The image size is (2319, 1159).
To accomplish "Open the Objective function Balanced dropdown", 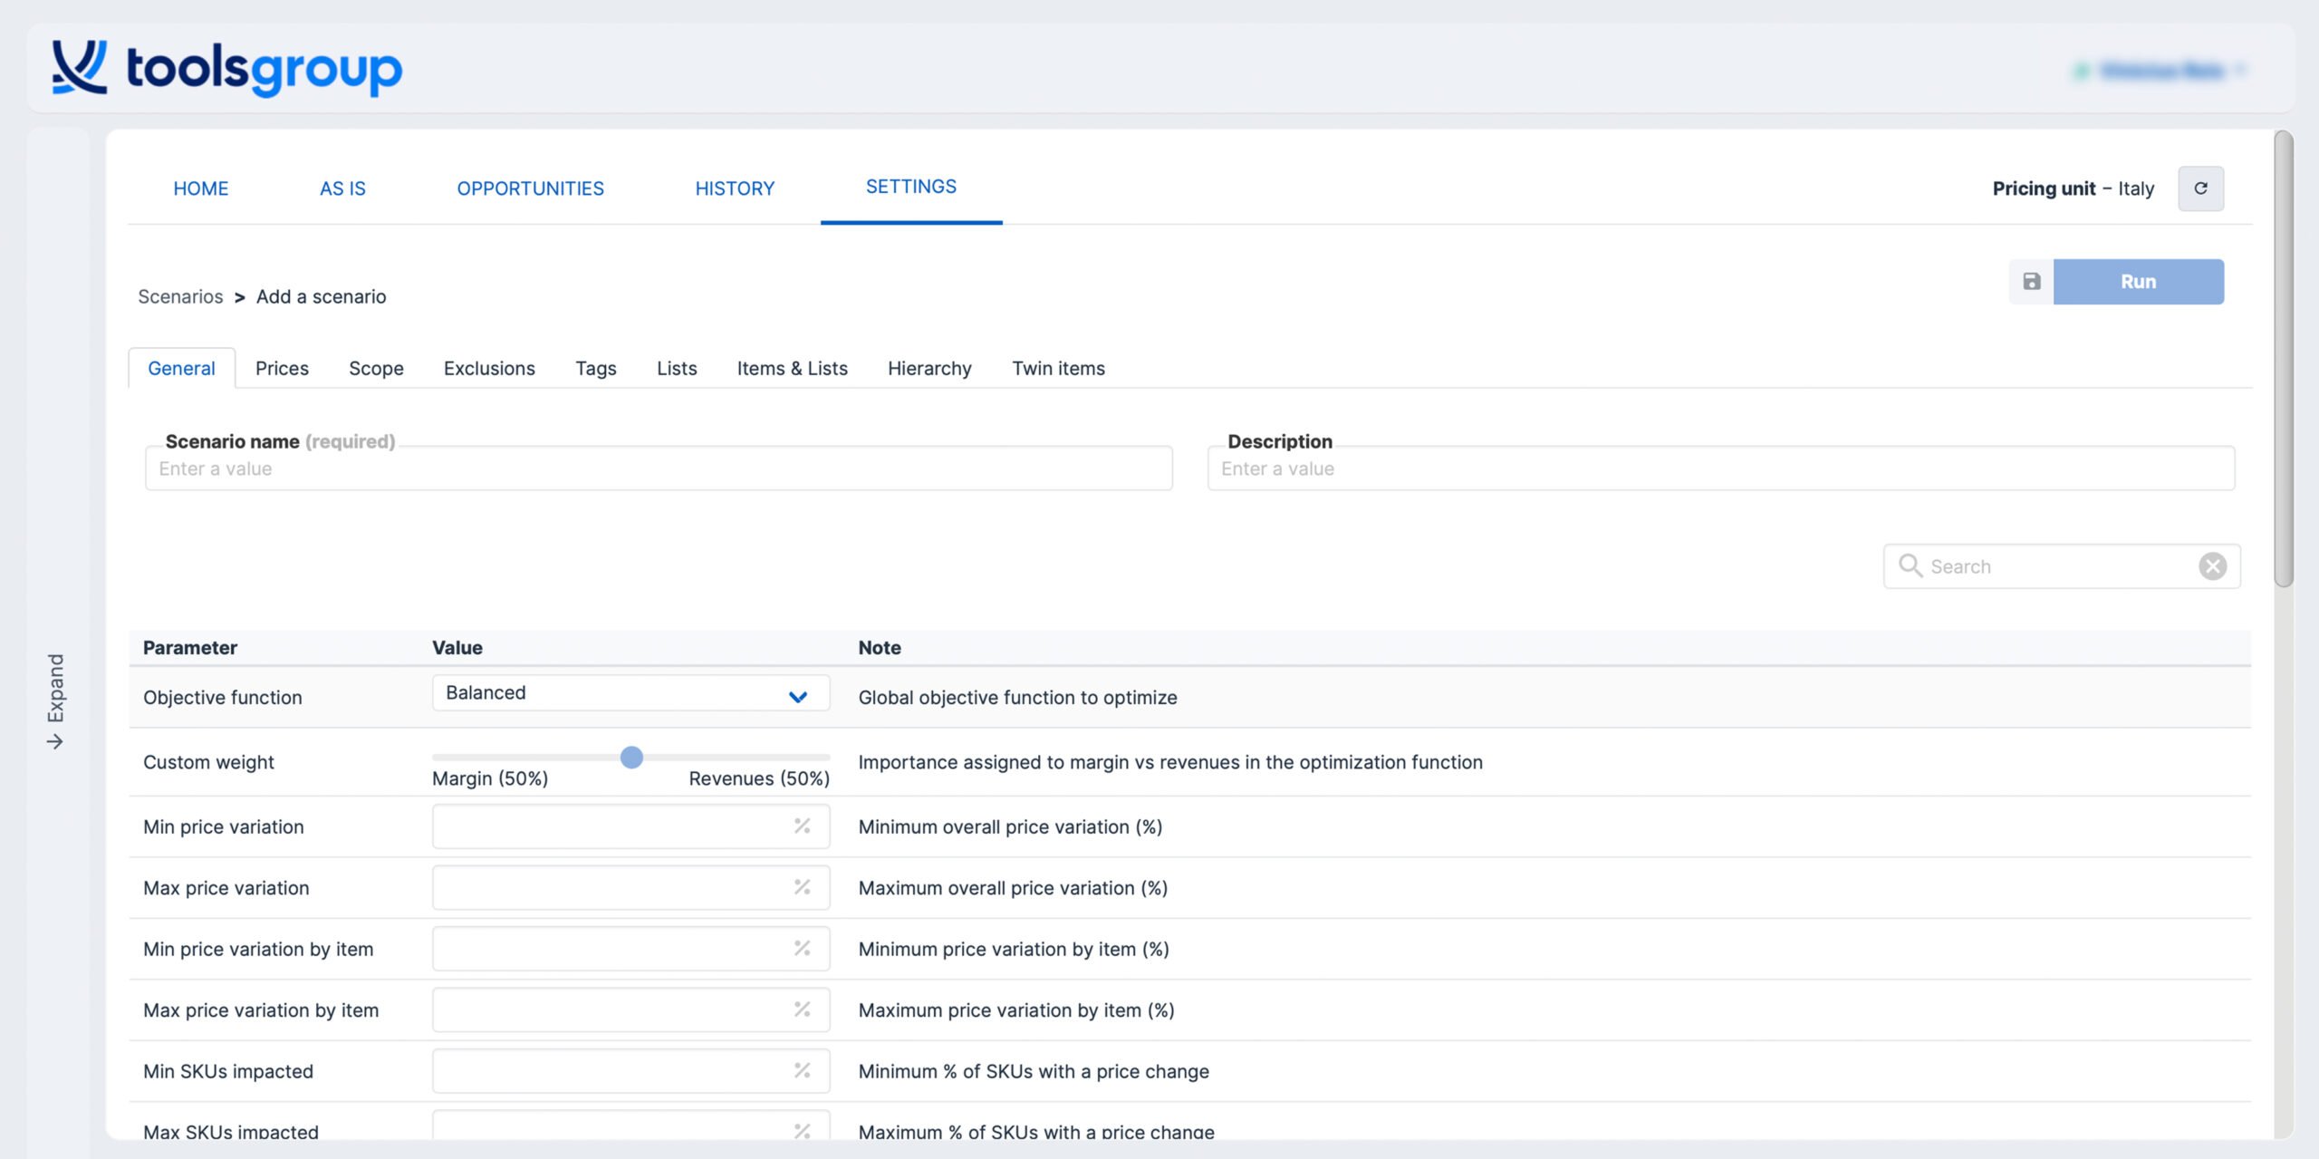I will (630, 693).
